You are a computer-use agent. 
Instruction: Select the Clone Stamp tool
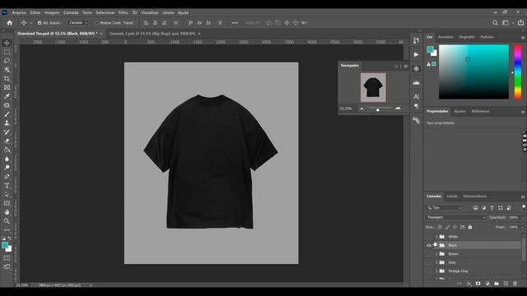click(7, 123)
